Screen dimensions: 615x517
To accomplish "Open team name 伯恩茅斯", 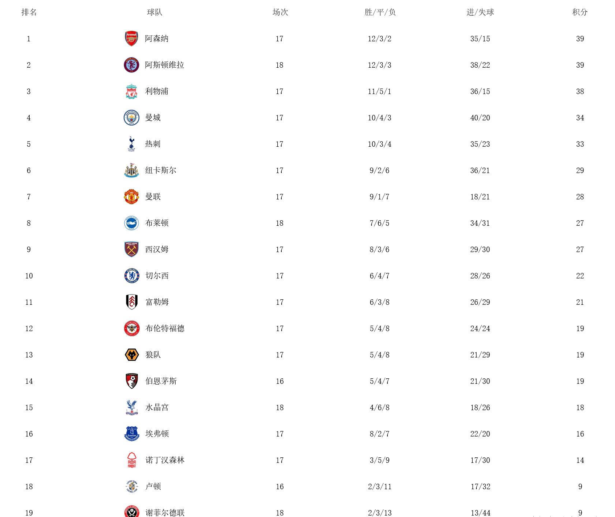I will click(161, 381).
